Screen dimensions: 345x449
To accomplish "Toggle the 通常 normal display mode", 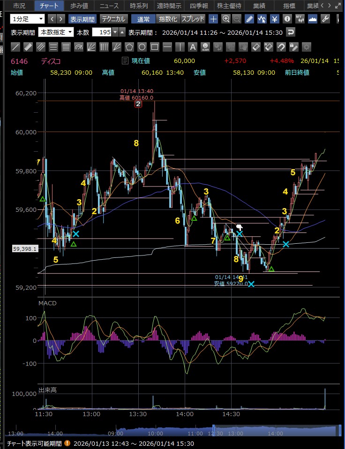I will (143, 19).
